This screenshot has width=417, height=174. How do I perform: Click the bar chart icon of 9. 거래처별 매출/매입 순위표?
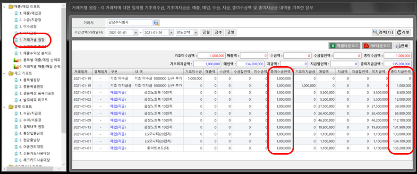pos(16,66)
